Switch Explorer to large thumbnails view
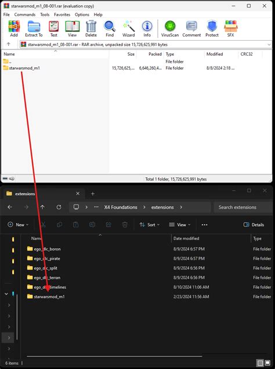The height and width of the screenshot is (369, 275). (267, 363)
